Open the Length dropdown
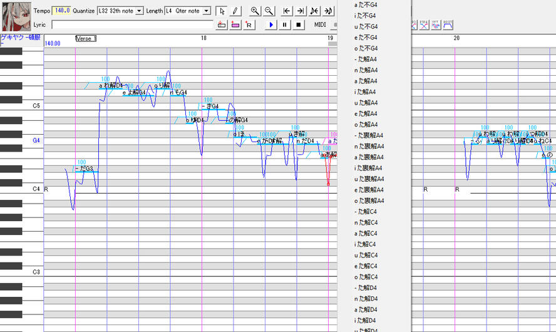Screen dimensions: 556x332 [207, 11]
